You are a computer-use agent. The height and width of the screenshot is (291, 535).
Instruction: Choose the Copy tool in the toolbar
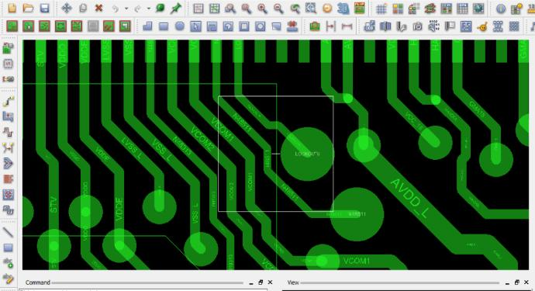coord(83,8)
